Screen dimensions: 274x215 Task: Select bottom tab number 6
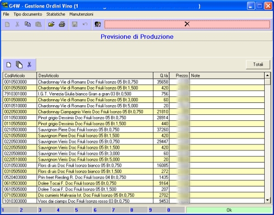coord(102,210)
